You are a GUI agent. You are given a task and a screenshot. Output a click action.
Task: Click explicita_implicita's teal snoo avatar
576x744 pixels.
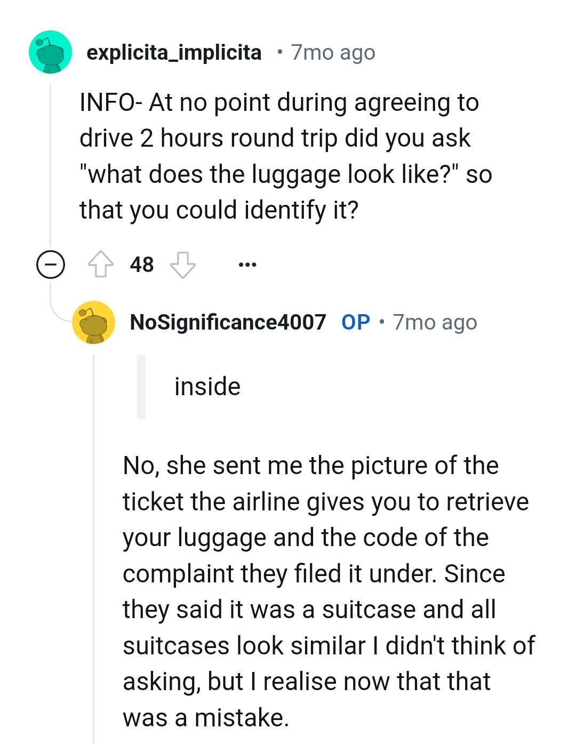(x=51, y=52)
